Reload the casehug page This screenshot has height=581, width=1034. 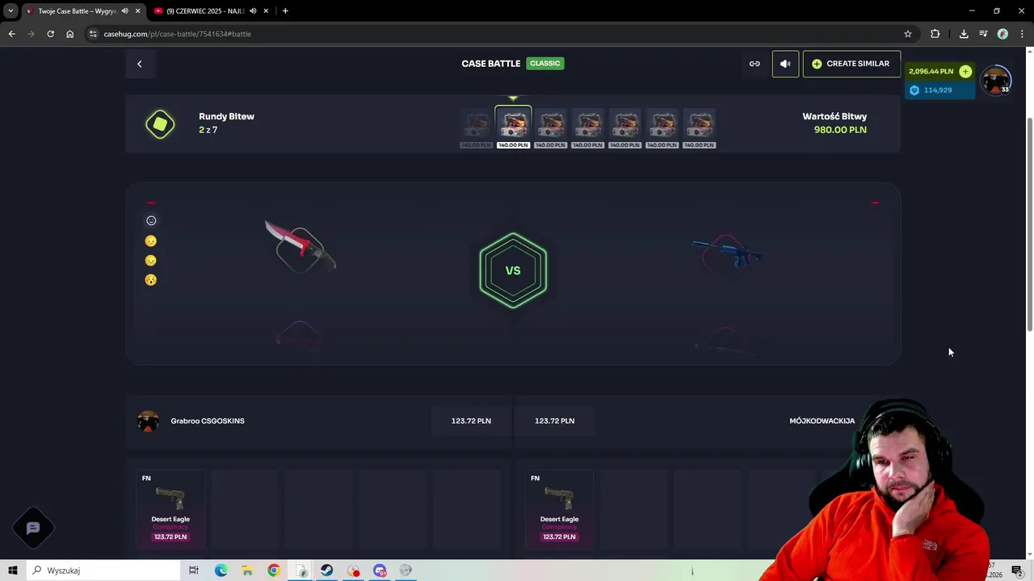[50, 34]
